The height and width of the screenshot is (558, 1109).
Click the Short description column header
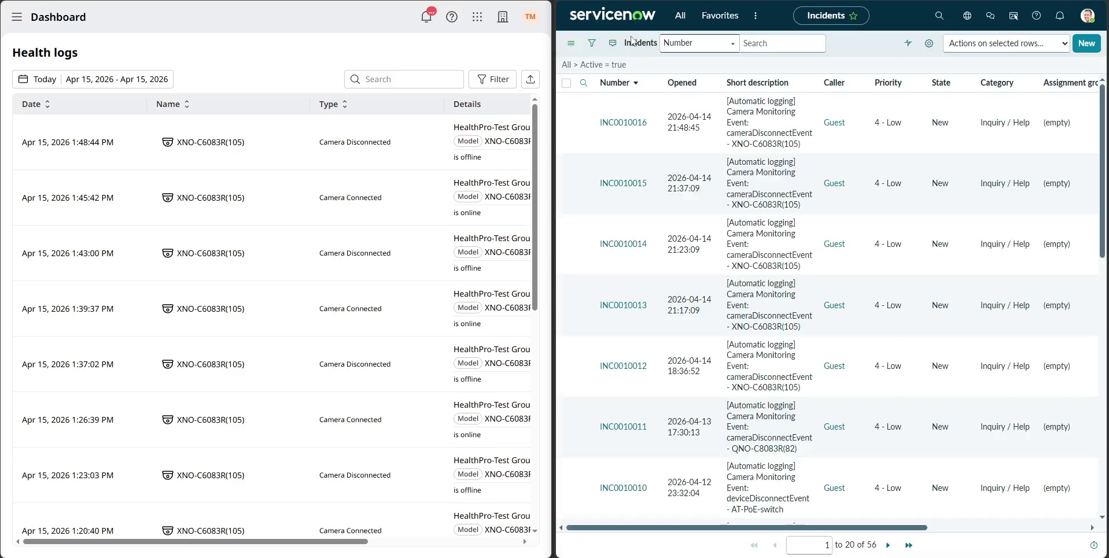[757, 83]
